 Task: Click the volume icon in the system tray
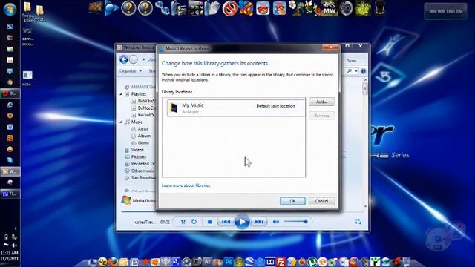tap(14, 245)
